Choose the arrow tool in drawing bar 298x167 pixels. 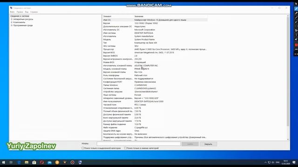[296, 22]
